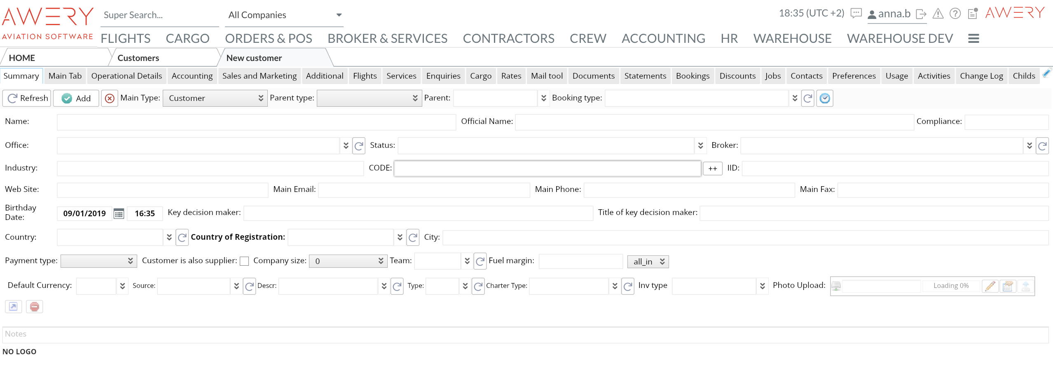Click the warning triangle icon in header
The height and width of the screenshot is (365, 1053).
coord(938,14)
